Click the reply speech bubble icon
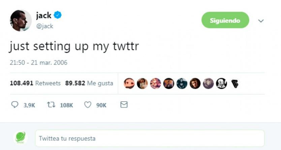 point(15,104)
